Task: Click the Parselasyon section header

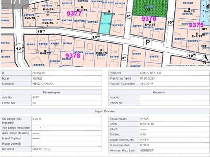Action: tap(51, 93)
